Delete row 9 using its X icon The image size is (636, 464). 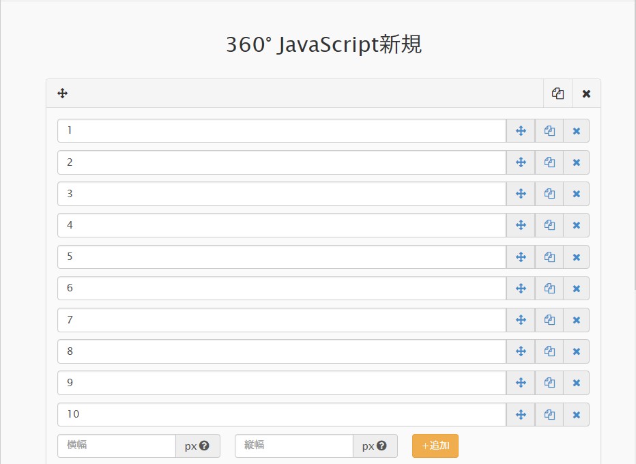click(577, 383)
